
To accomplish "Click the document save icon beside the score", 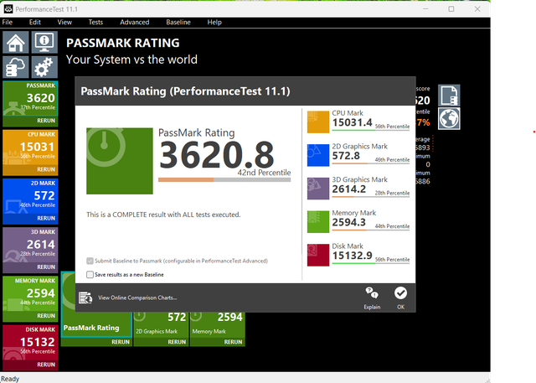I will pos(449,94).
